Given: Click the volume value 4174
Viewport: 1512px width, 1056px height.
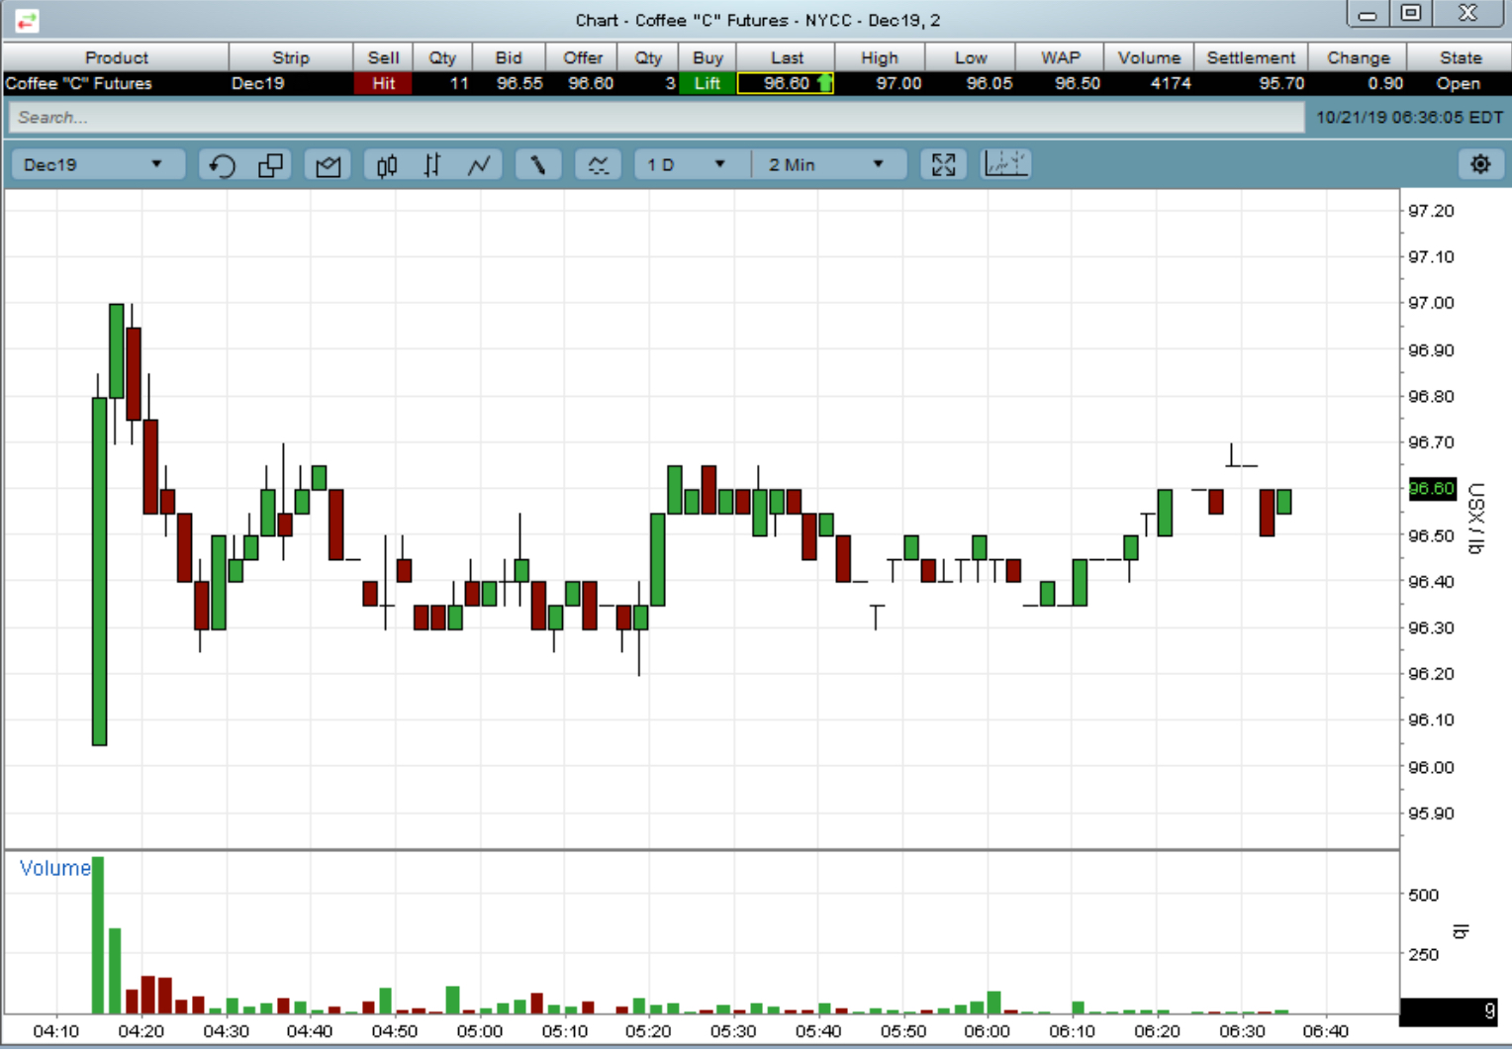Looking at the screenshot, I should point(1171,84).
